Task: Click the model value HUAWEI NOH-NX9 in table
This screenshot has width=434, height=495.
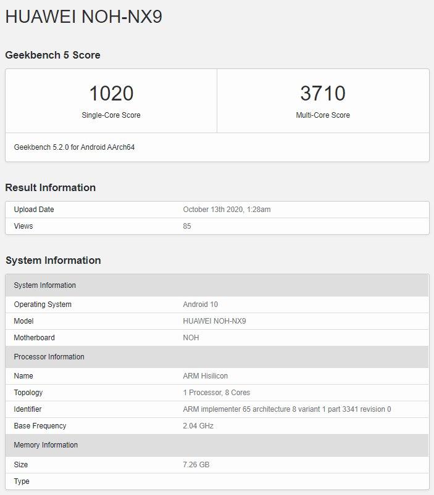Action: [x=214, y=321]
